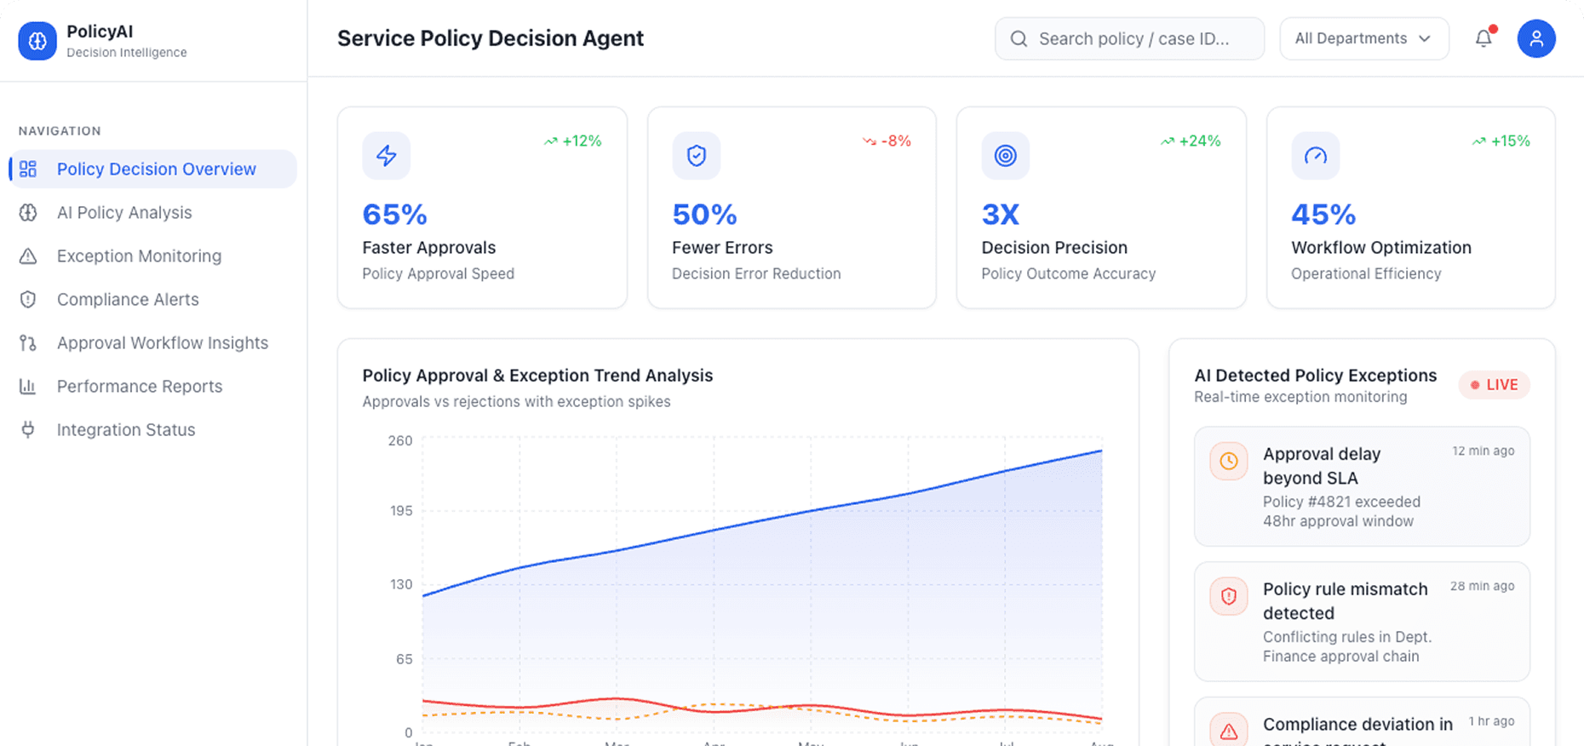Toggle the LIVE exception monitoring indicator

point(1494,384)
